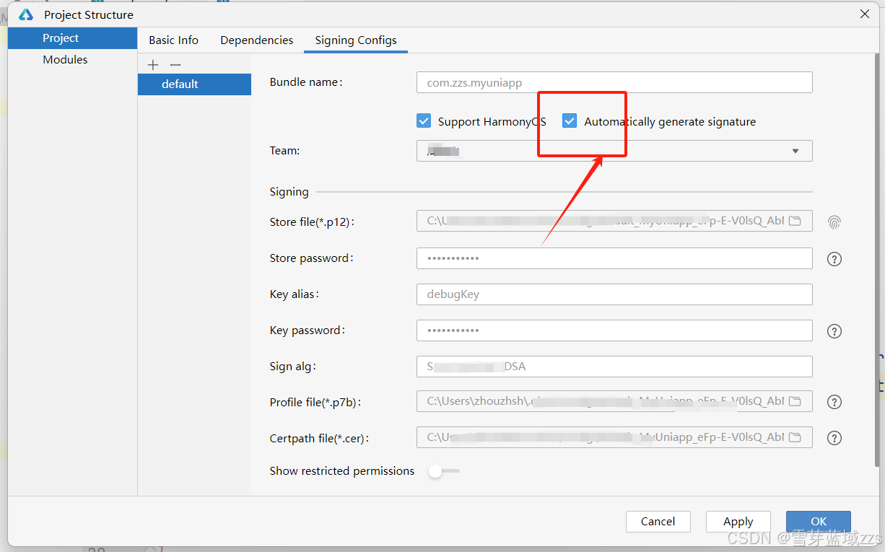This screenshot has height=552, width=885.
Task: Click the Key alias input field
Action: click(x=614, y=294)
